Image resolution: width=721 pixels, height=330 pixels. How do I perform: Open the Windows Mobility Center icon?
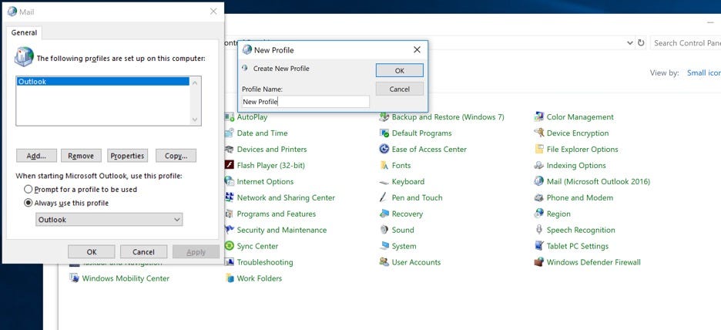click(x=74, y=278)
